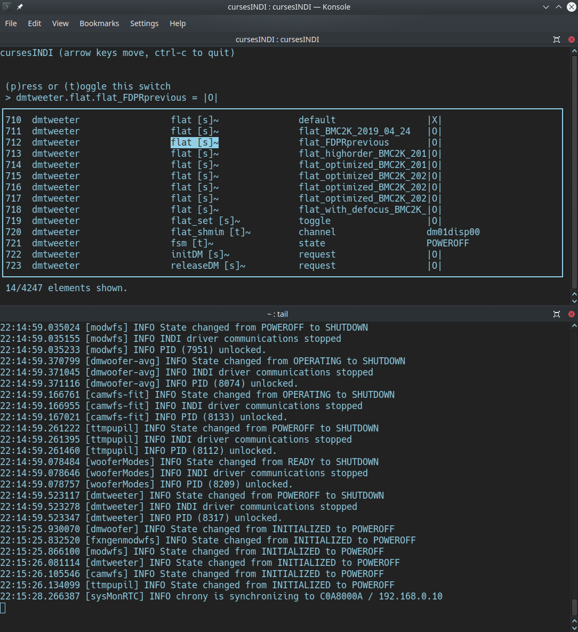
Task: Click the '> dmtweeter.flat.flat_FDPRprevious = |O|' prompt line
Action: [x=111, y=98]
